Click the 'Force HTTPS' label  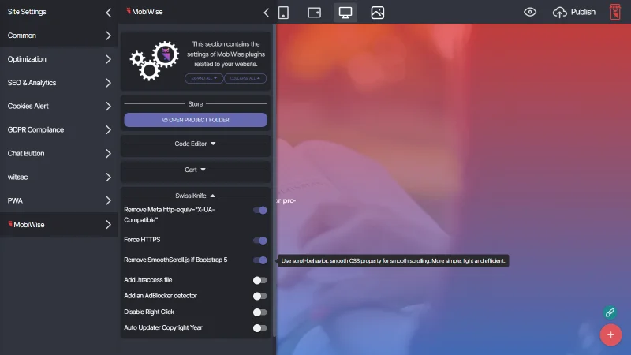point(142,240)
